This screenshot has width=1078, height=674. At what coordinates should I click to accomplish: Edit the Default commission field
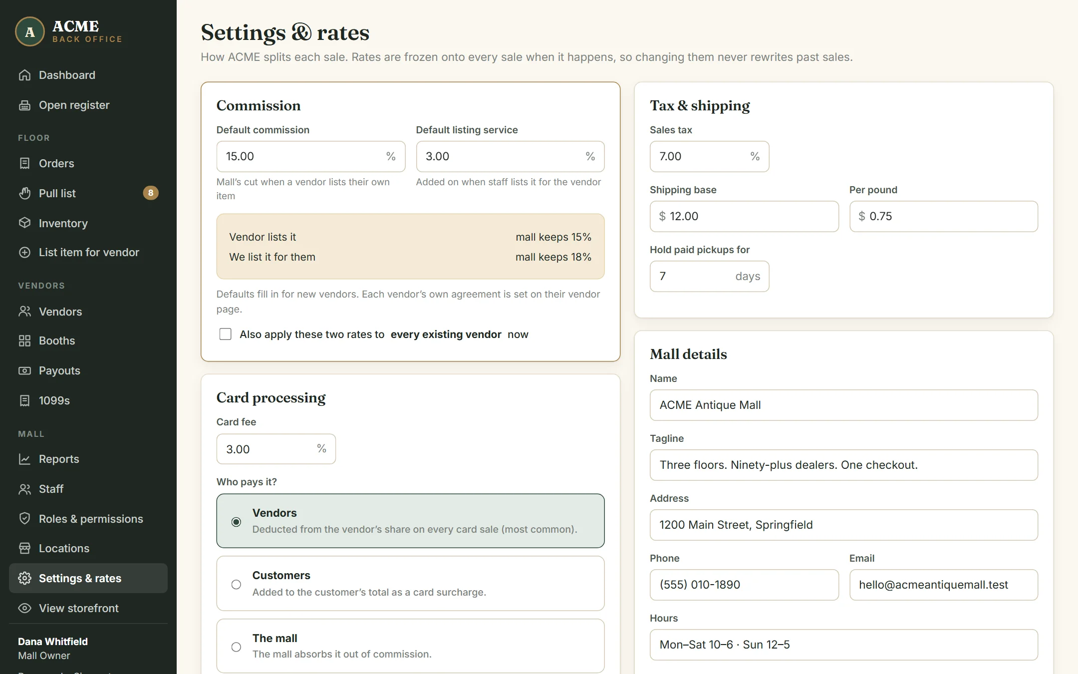click(310, 156)
